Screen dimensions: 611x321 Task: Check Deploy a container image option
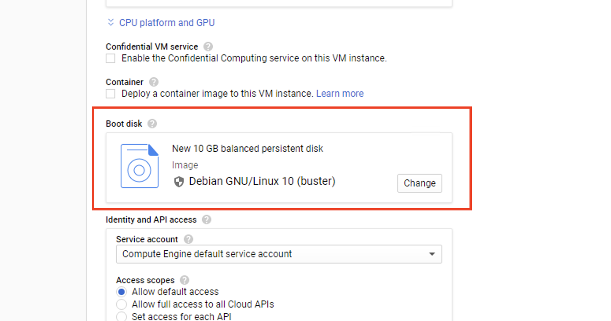point(110,94)
